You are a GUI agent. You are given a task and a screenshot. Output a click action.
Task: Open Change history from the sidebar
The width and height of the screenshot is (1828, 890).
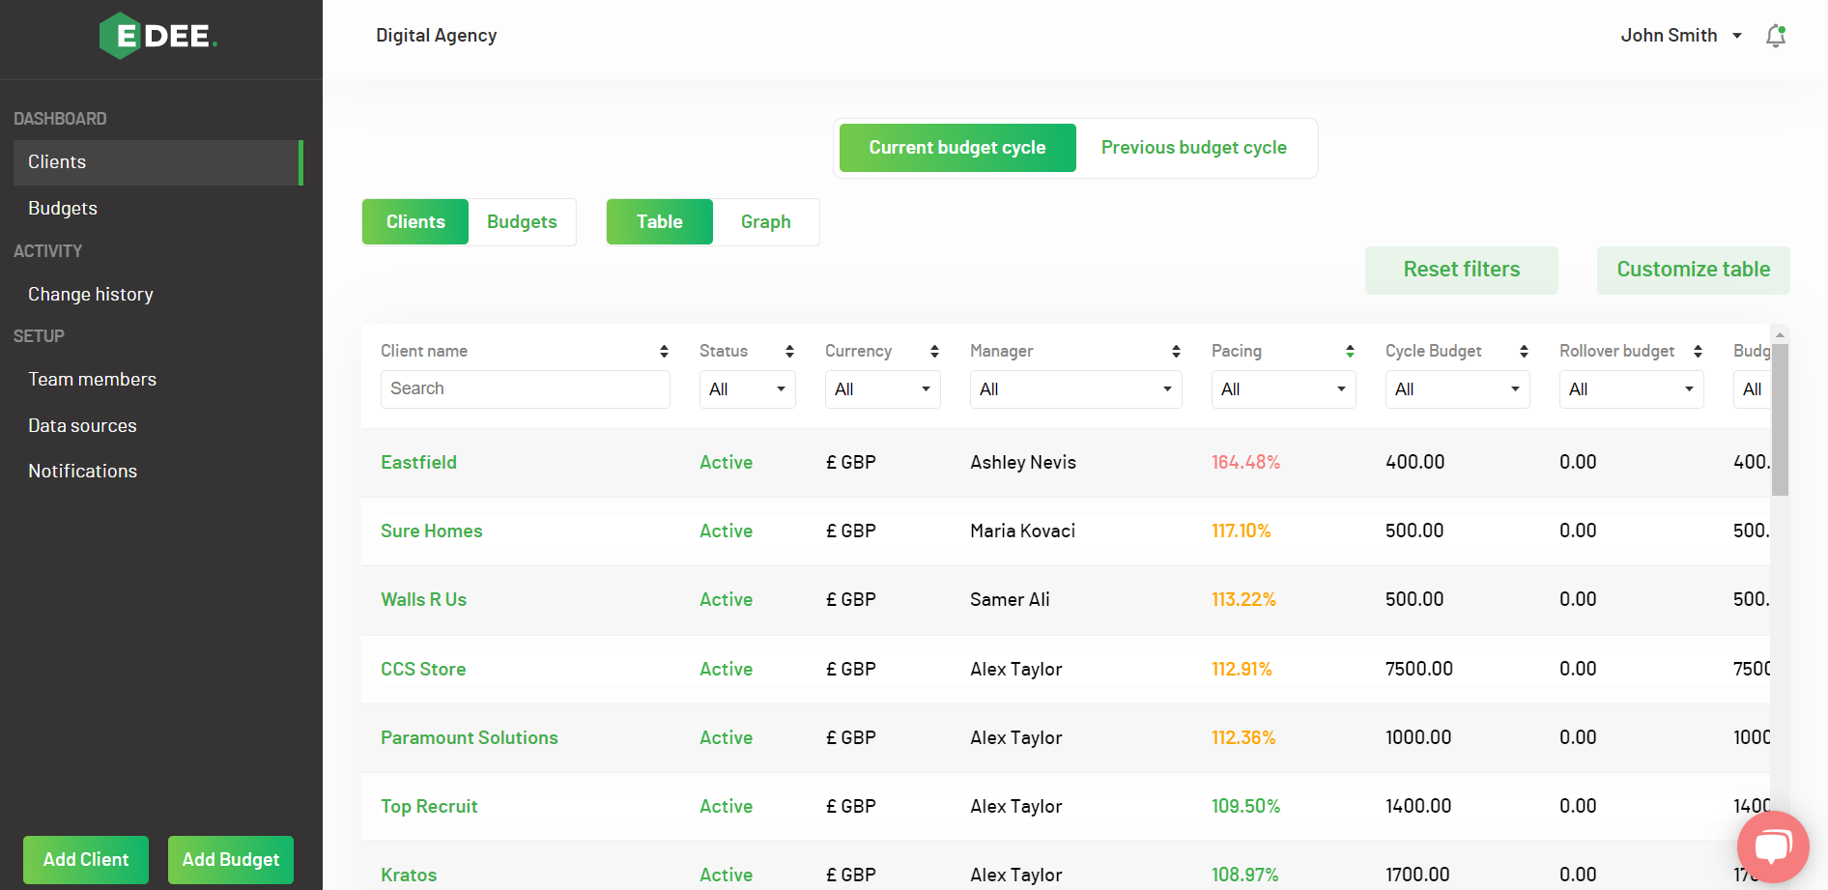point(91,294)
